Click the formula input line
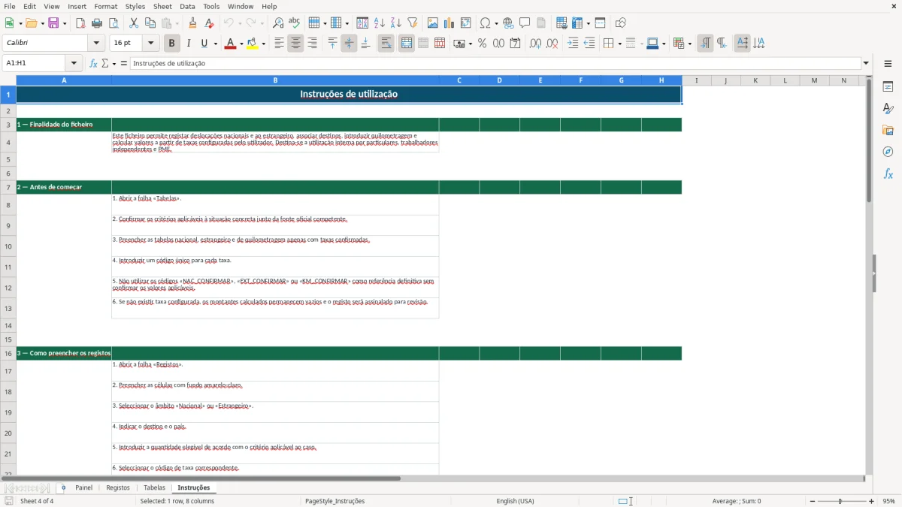This screenshot has width=902, height=507. point(495,64)
